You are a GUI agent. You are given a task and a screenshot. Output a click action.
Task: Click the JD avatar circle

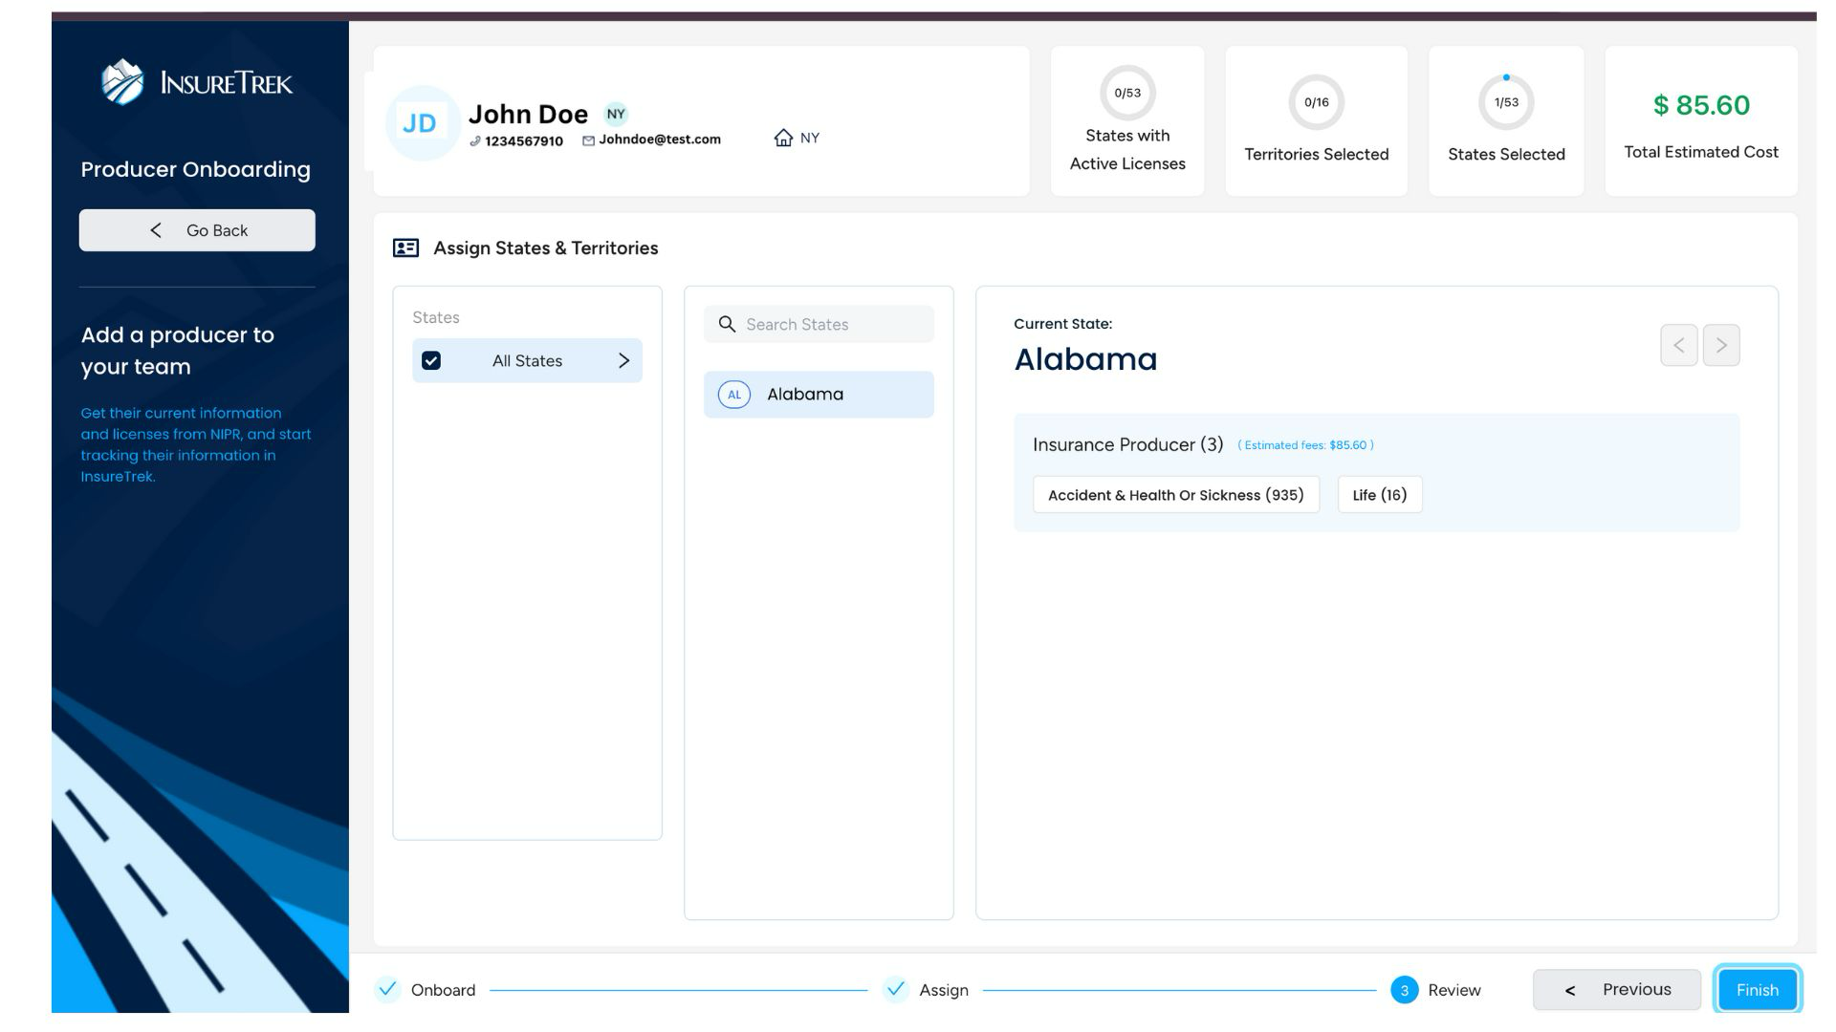420,123
